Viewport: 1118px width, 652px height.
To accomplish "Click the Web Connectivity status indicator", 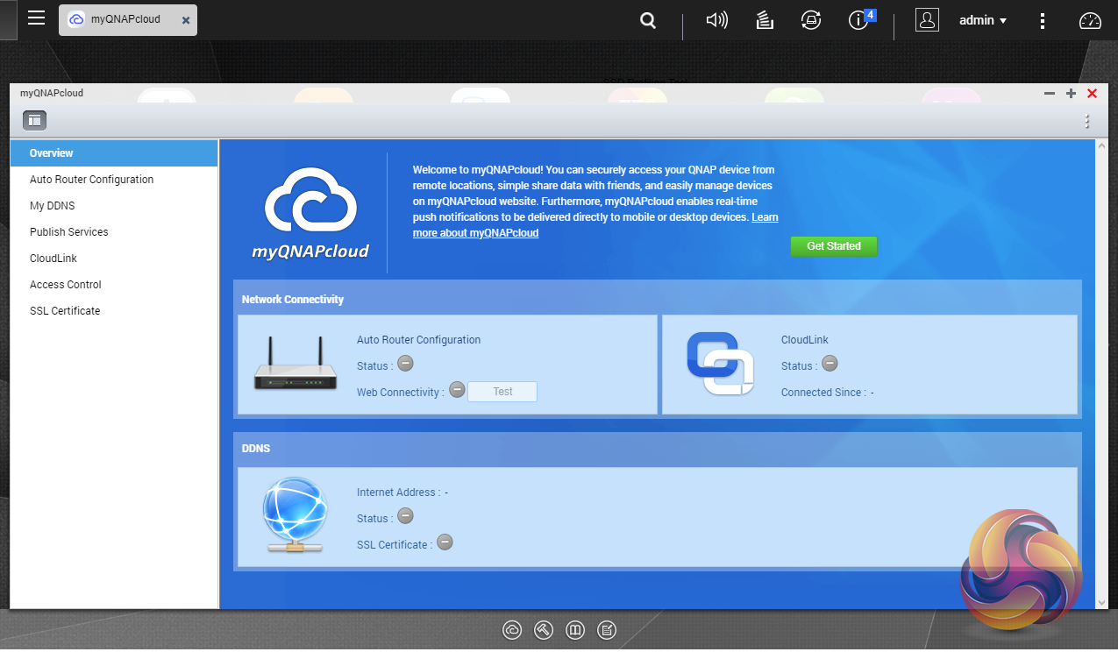I will pos(457,390).
